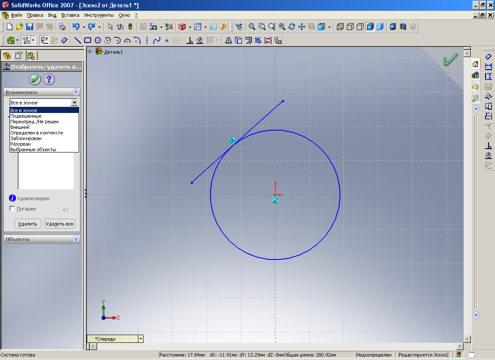Select the Rectangle sketch tool
Image resolution: width=495 pixels, height=360 pixels.
[88, 40]
